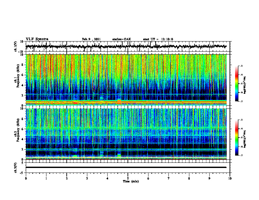Screen dimensions: 259x200
Task: Click the ch.1 voltage waveform trace
Action: (x=126, y=46)
